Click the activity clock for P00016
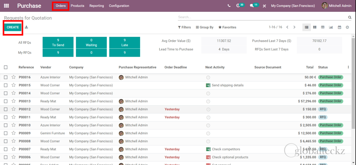356x165 pixels. (x=208, y=77)
